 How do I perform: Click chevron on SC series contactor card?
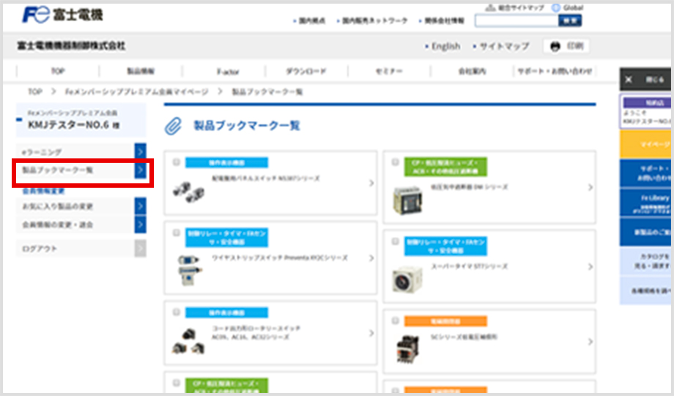(x=590, y=342)
